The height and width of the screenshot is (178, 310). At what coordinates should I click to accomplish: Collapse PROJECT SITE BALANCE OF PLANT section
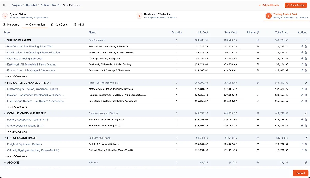[x=5, y=83]
